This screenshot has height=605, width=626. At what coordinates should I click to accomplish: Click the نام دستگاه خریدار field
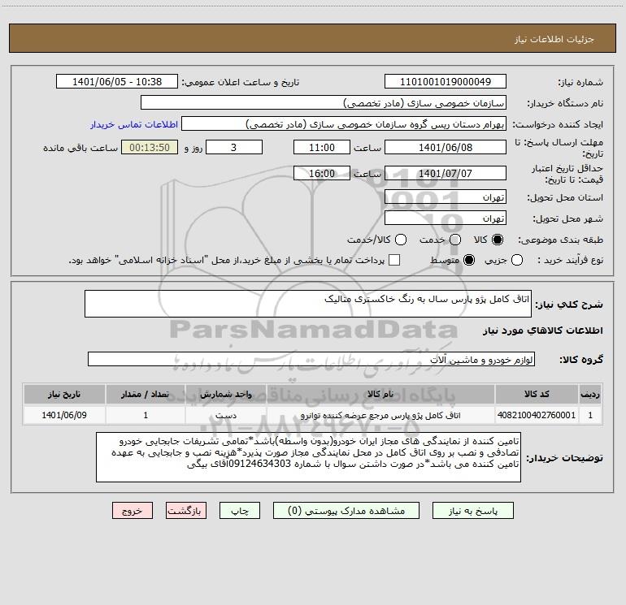[324, 103]
